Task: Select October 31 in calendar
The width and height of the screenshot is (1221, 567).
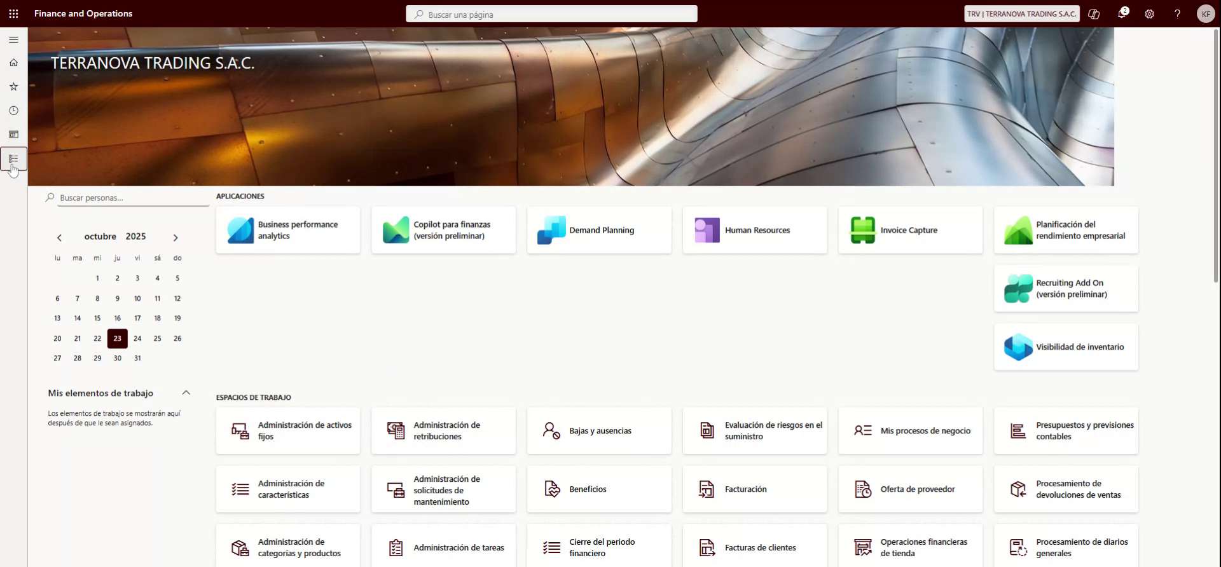Action: 137,359
